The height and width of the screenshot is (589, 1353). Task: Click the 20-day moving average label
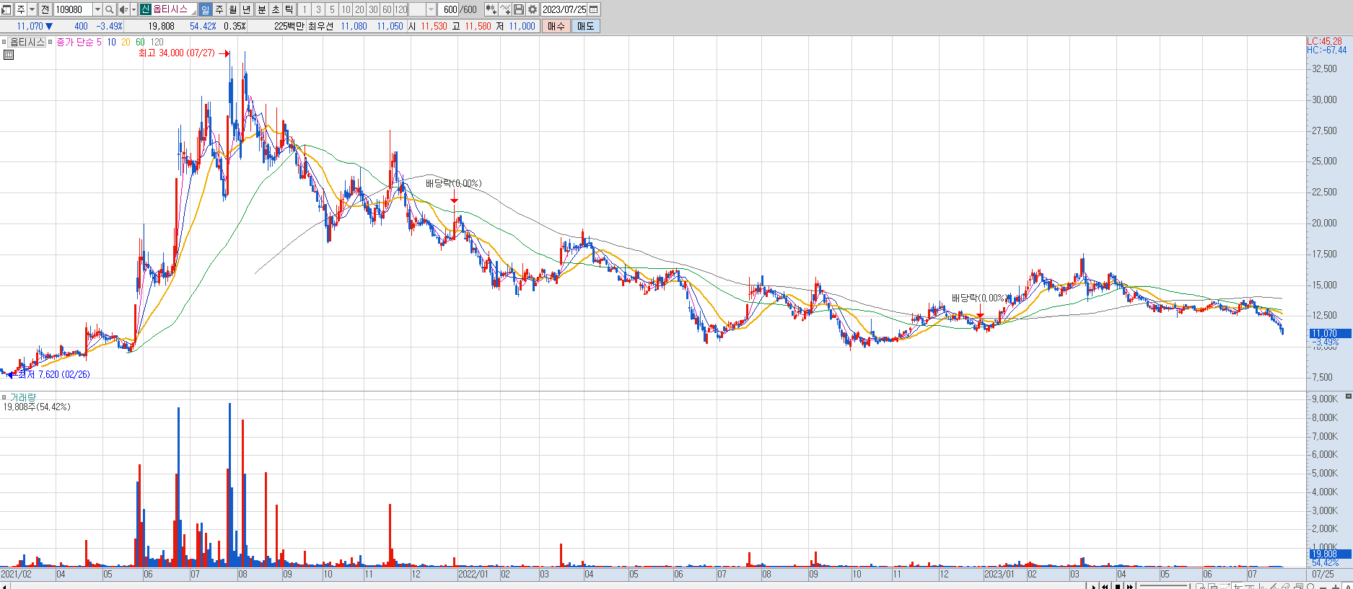point(126,43)
